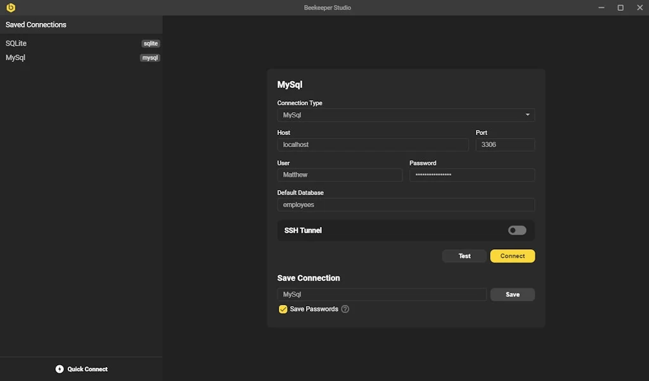Click the Beekeeper Studio logo icon
This screenshot has width=649, height=381.
tap(9, 8)
